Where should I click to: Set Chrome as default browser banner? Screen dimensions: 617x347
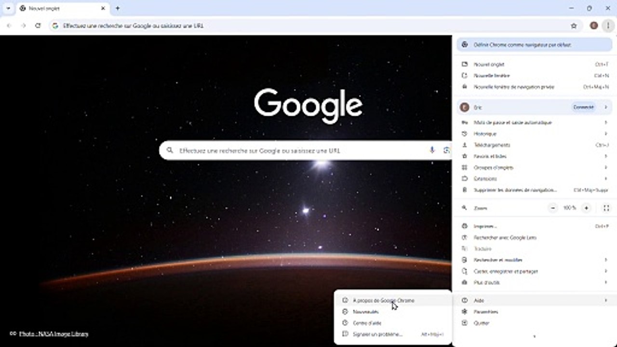(534, 45)
